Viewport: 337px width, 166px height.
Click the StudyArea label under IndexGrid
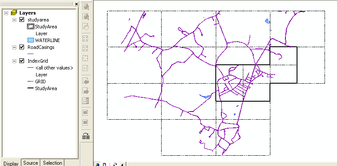pos(46,88)
